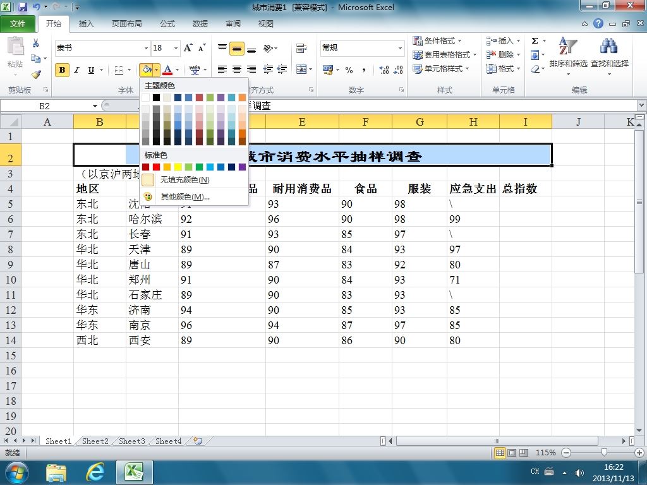Image resolution: width=647 pixels, height=485 pixels.
Task: Save the workbook from the quick access toolbar
Action: [x=22, y=7]
